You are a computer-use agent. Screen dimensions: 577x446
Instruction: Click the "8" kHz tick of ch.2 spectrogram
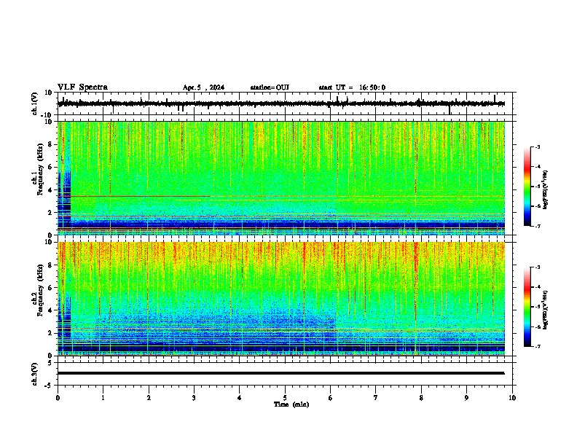tap(50, 265)
